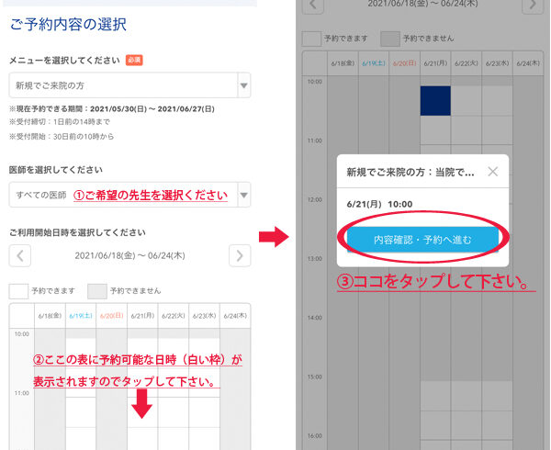Close the booking confirmation popup
The image size is (551, 450).
click(x=492, y=172)
